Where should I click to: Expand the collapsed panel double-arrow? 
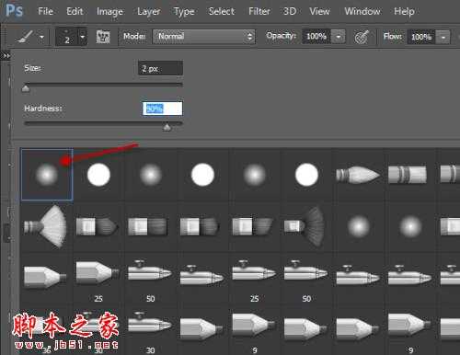[6, 56]
